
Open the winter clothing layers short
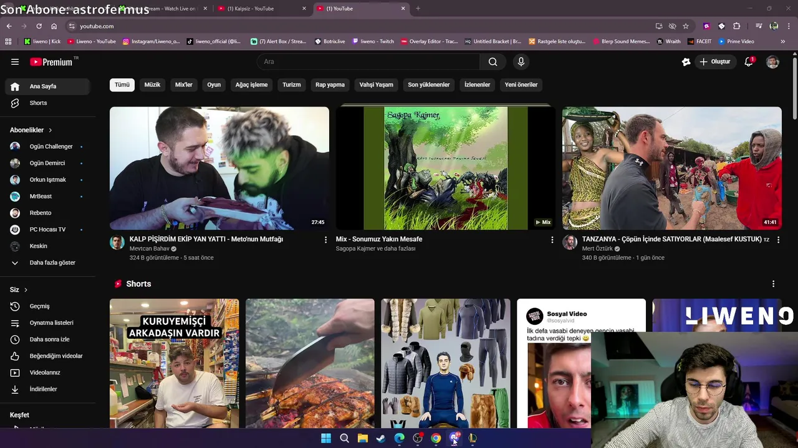(446, 363)
